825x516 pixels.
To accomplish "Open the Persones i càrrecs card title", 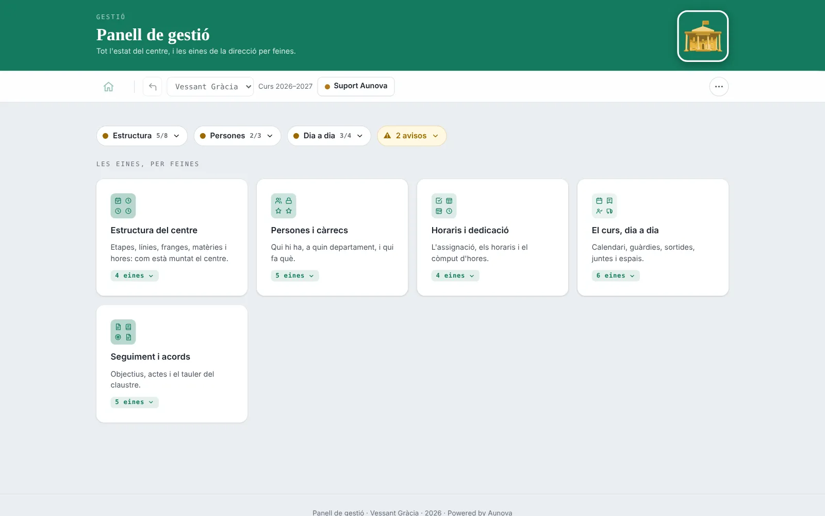I will click(x=309, y=230).
